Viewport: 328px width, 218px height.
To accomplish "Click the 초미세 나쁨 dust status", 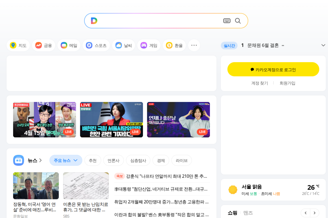I will 270,194.
